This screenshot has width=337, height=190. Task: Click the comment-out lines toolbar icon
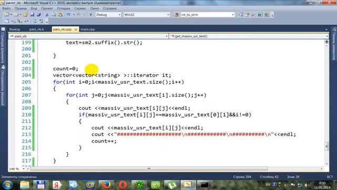point(35,21)
